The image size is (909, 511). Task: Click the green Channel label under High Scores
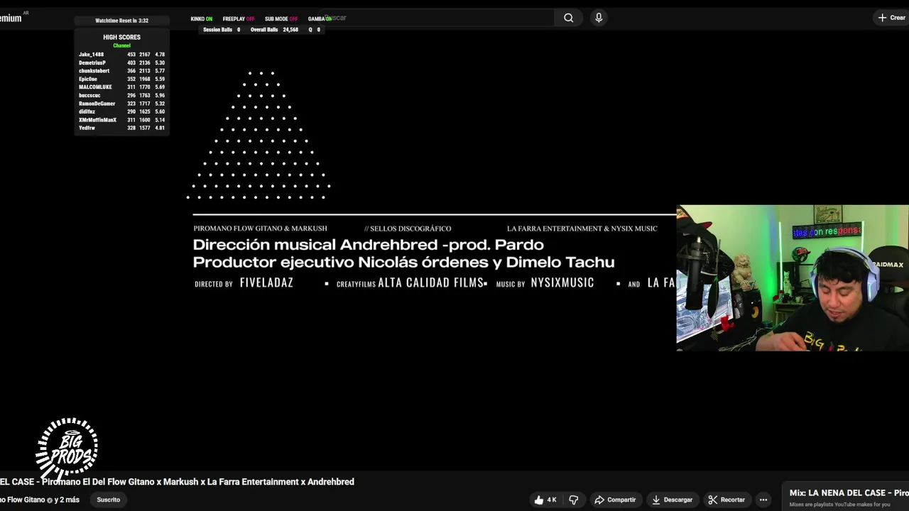tap(121, 45)
